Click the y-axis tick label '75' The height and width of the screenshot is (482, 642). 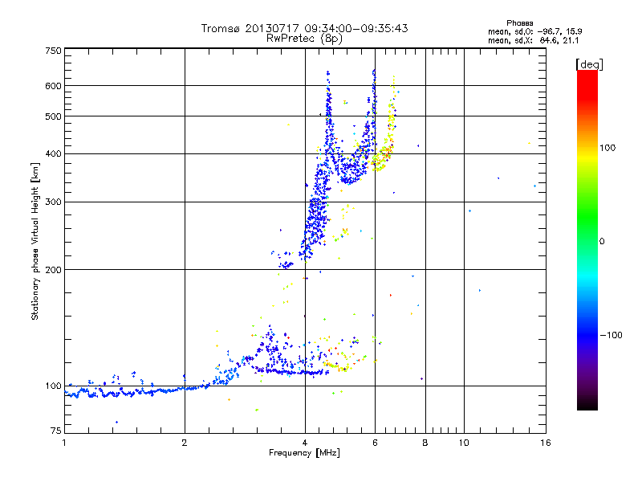click(x=56, y=431)
